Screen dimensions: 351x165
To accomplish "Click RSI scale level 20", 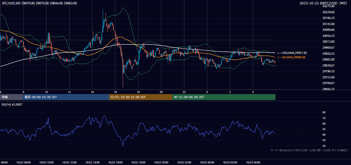I will [324, 146].
